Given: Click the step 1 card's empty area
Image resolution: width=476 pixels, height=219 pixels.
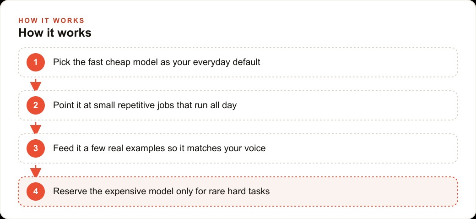Looking at the screenshot, I should pyautogui.click(x=358, y=62).
